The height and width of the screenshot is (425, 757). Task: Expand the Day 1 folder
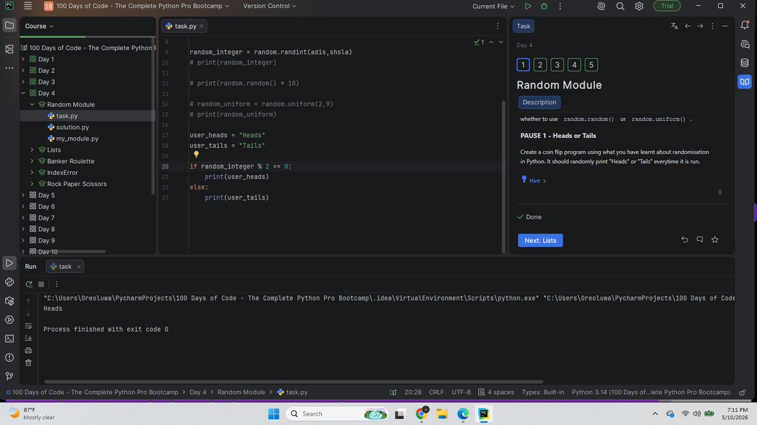[x=23, y=59]
